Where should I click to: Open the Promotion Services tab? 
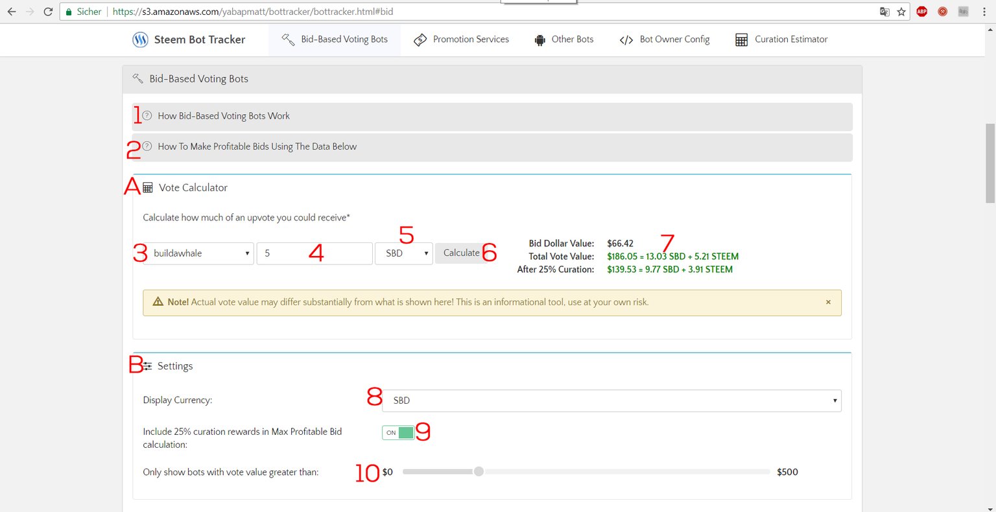coord(461,40)
